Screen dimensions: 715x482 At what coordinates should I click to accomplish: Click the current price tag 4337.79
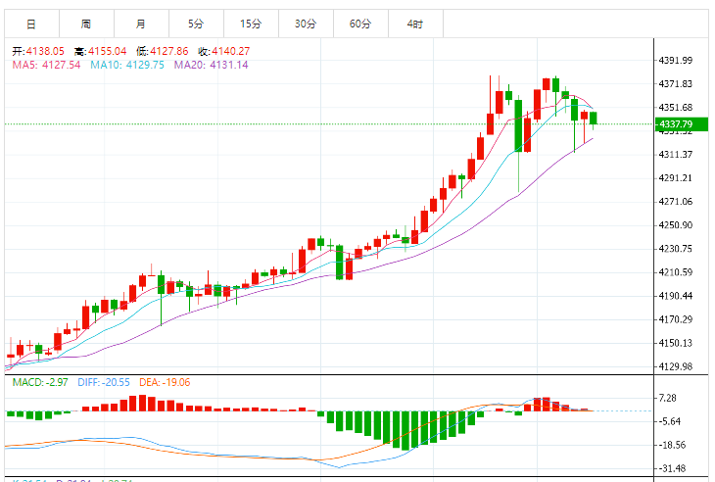(x=676, y=124)
